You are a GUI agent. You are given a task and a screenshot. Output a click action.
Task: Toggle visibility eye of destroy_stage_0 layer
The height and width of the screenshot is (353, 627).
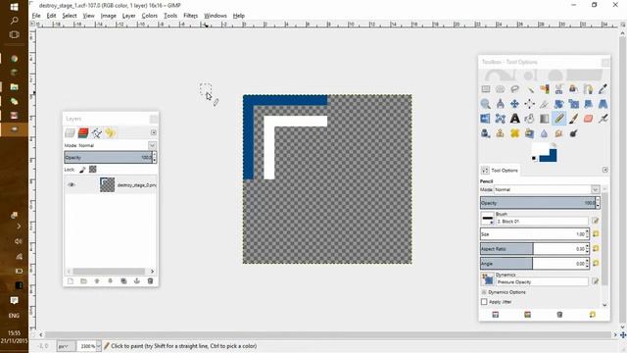coord(72,184)
